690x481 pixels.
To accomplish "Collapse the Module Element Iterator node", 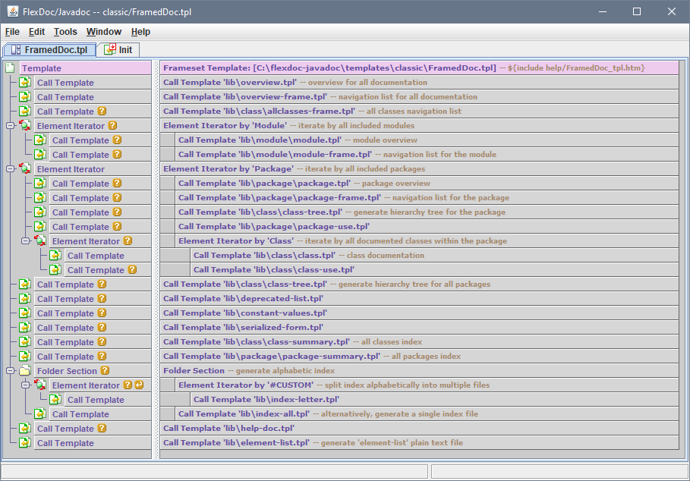I will pyautogui.click(x=10, y=126).
